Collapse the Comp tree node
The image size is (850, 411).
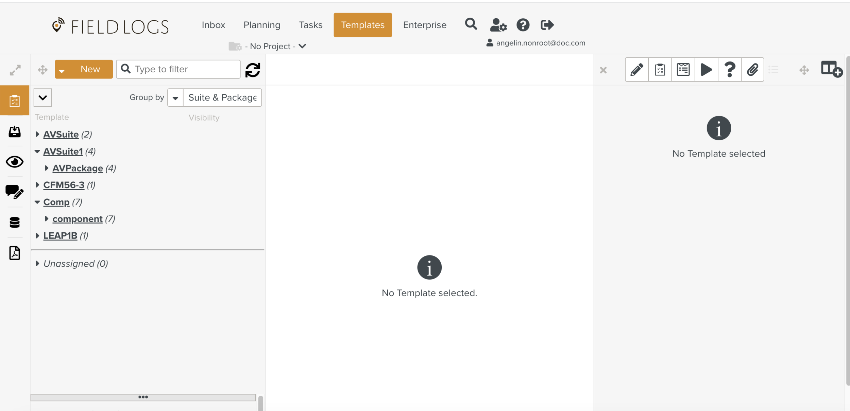pyautogui.click(x=37, y=202)
